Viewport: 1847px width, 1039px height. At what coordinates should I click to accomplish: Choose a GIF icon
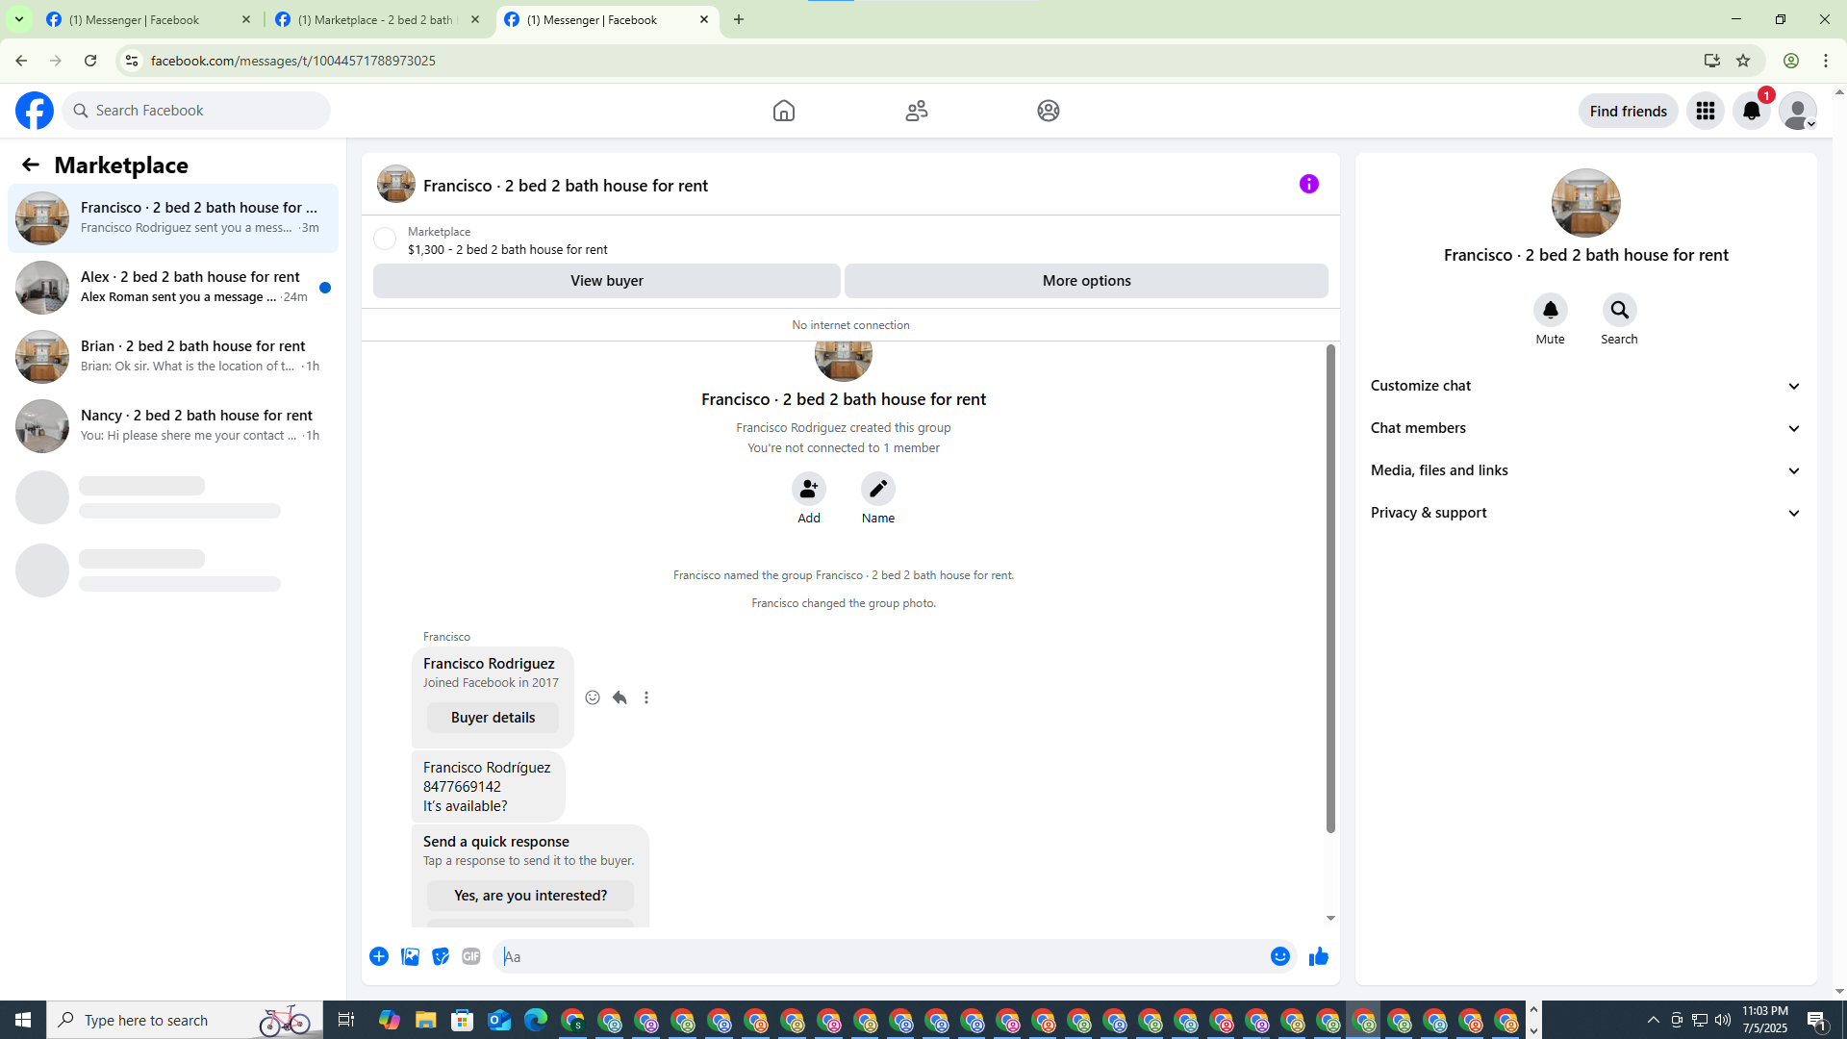pos(470,956)
